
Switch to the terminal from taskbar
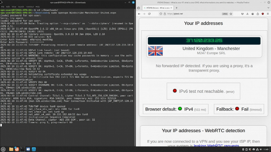tap(22, 149)
